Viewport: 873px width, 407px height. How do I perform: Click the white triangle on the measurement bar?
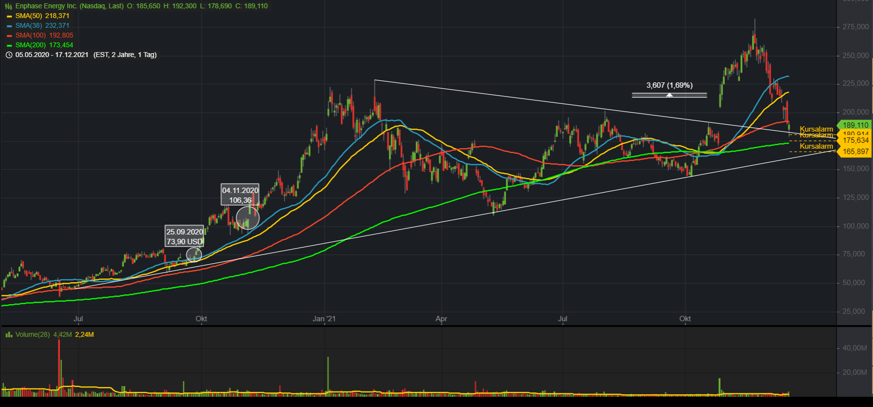pyautogui.click(x=669, y=95)
